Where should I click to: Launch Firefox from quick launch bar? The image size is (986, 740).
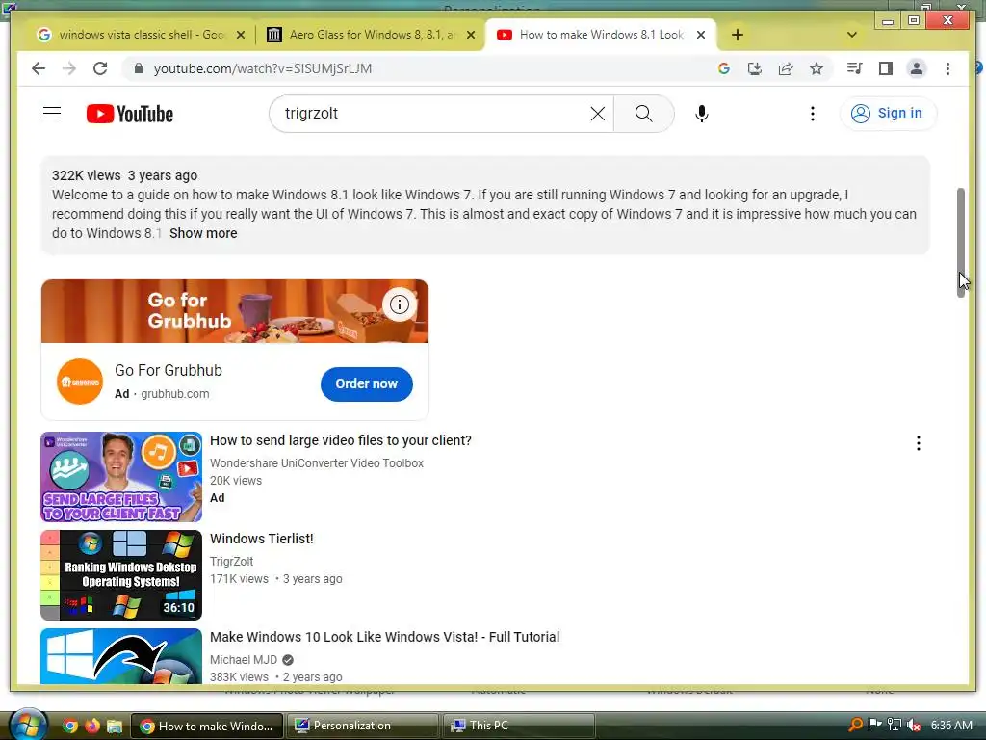click(92, 727)
